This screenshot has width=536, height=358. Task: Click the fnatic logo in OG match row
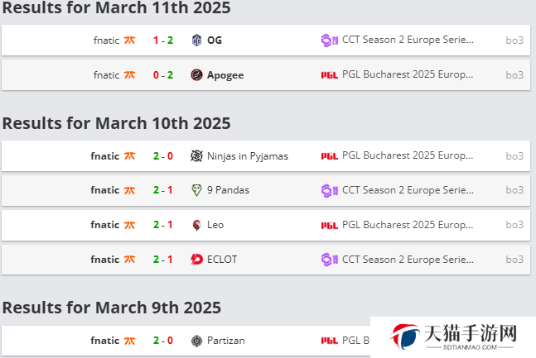tap(129, 41)
